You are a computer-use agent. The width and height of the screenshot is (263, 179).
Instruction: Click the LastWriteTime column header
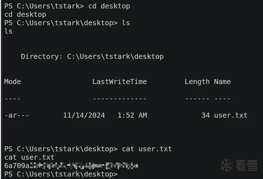coord(119,82)
